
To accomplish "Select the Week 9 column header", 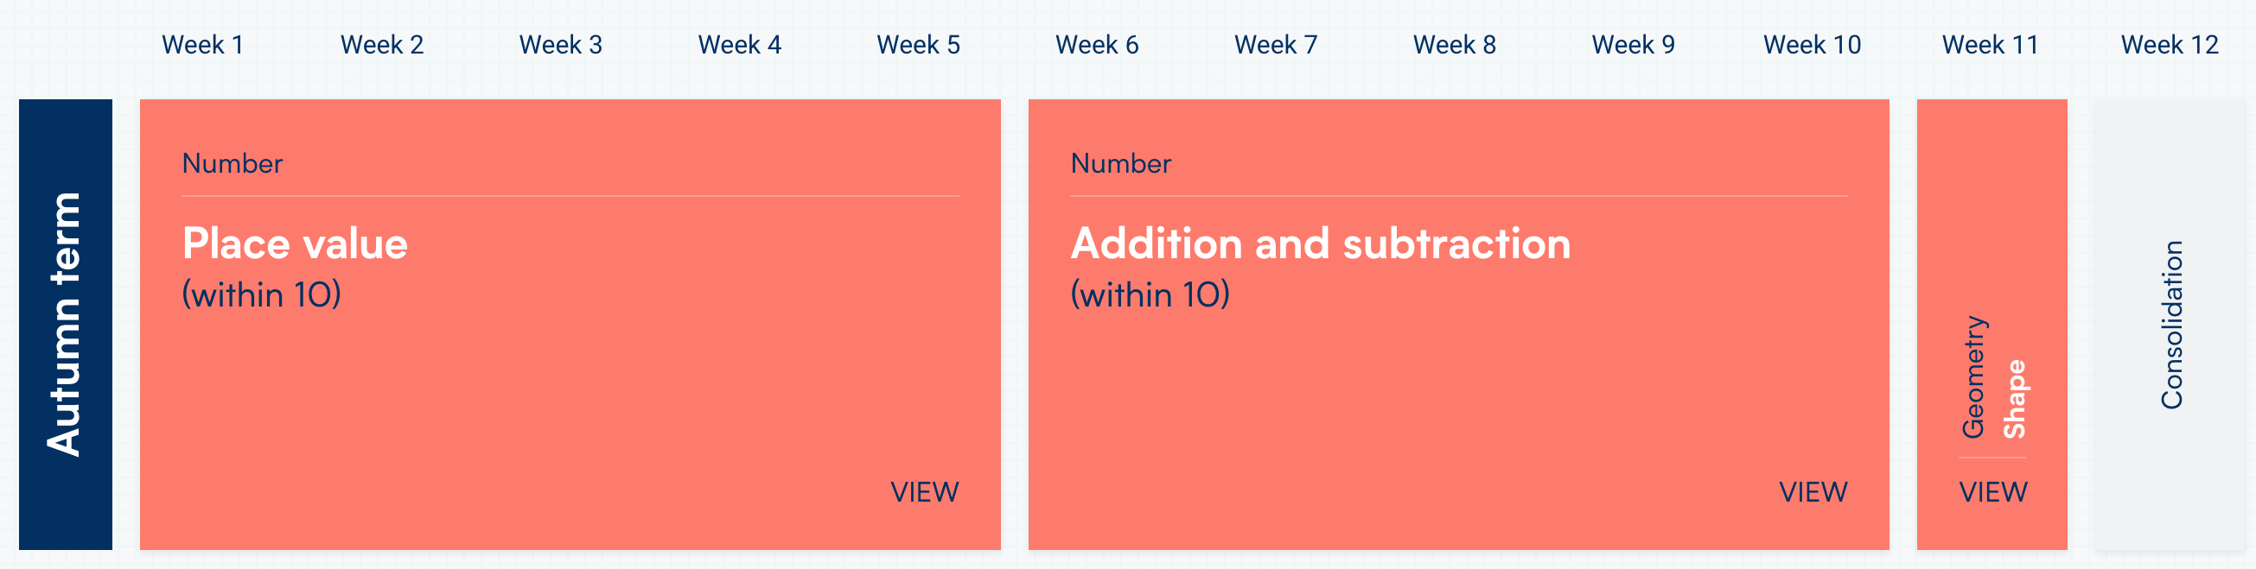I will (1633, 45).
